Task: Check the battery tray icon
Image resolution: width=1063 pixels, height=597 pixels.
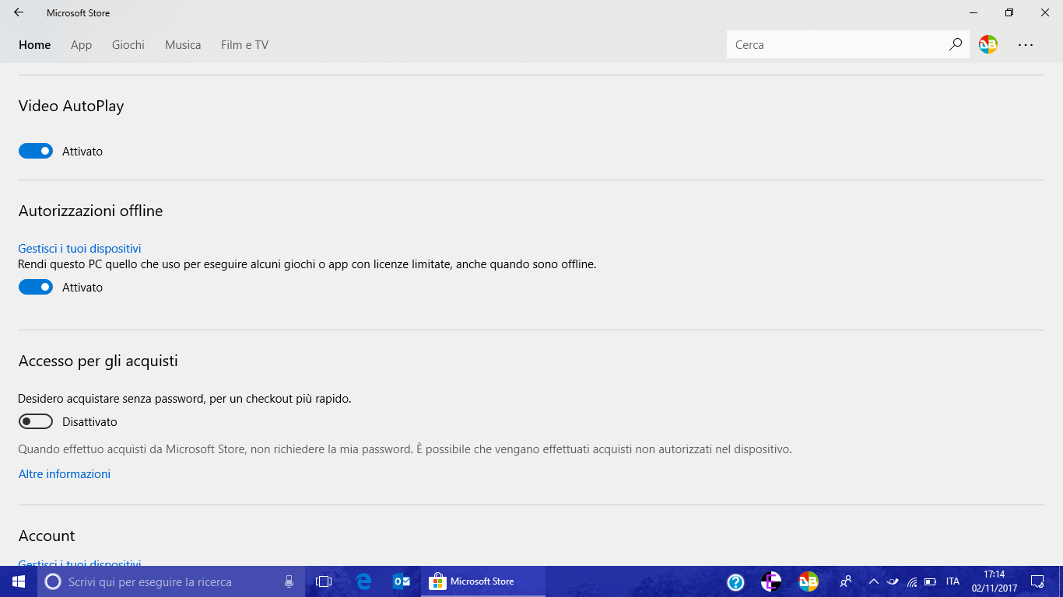Action: tap(931, 581)
